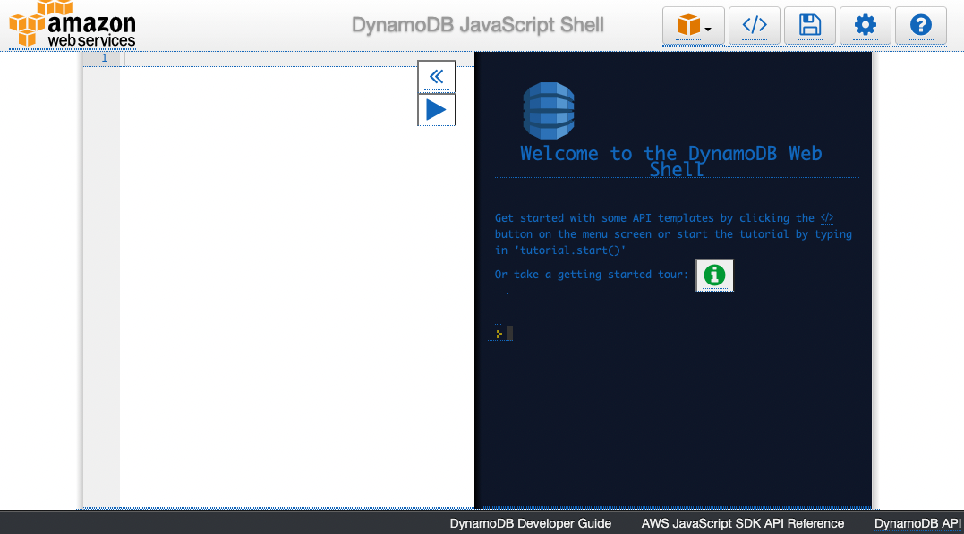The image size is (964, 534).
Task: Click the small code icon link in the welcome text
Action: point(827,217)
